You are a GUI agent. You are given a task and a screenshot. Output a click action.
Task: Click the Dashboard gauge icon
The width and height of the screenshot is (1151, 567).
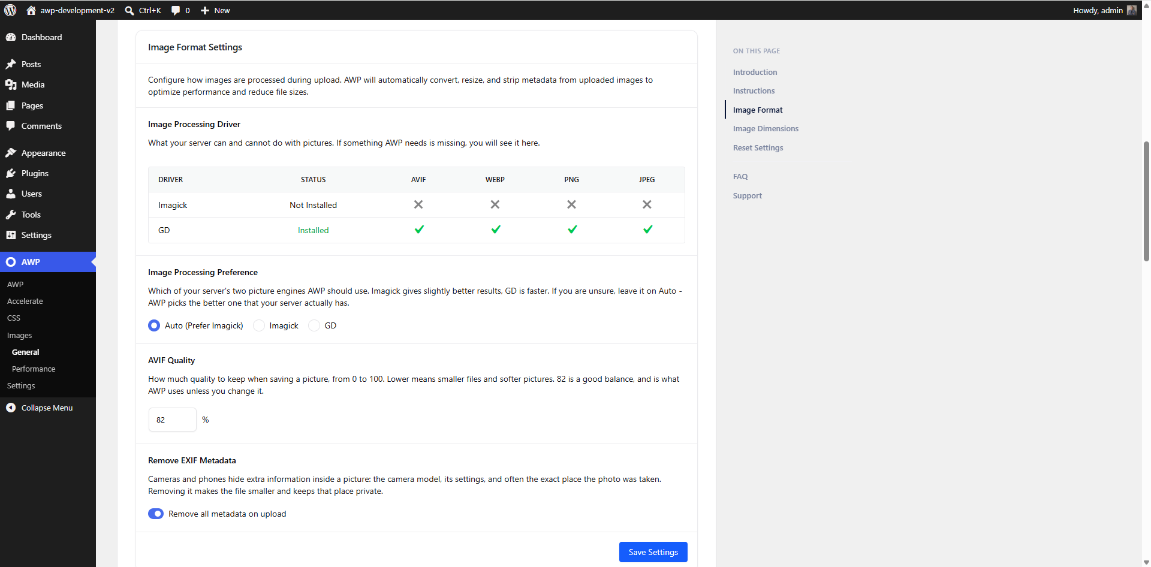[11, 37]
